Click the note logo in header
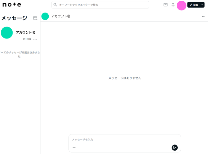208x154 pixels. 12,5
